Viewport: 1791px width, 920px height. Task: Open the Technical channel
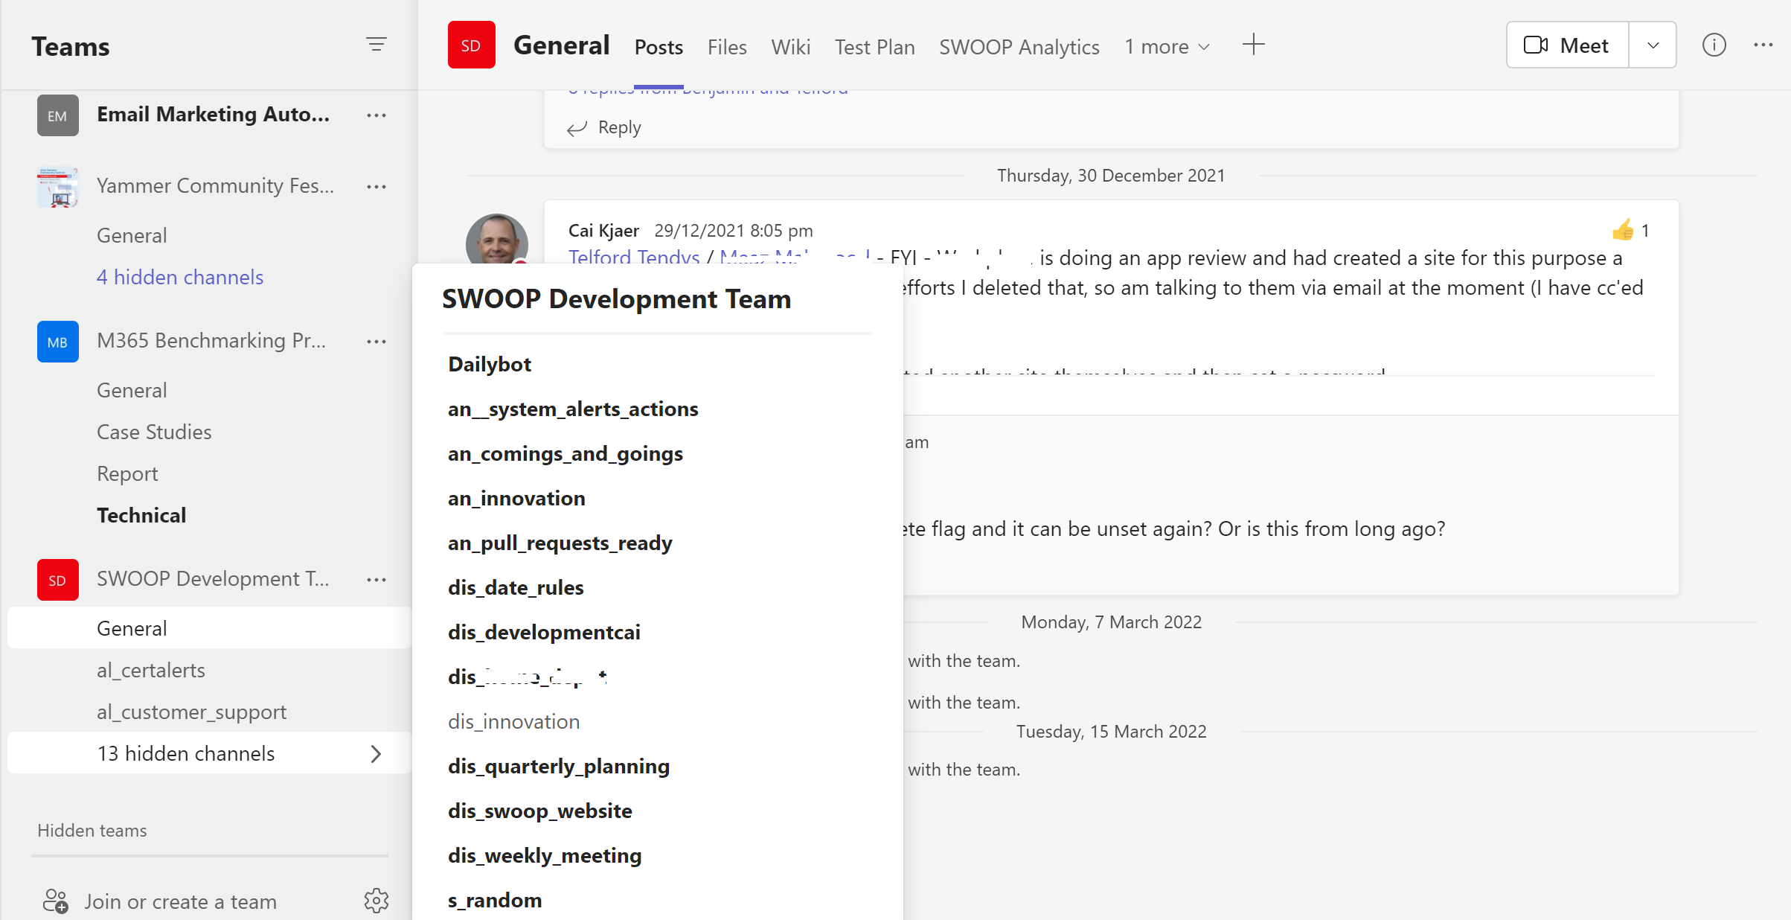click(141, 515)
